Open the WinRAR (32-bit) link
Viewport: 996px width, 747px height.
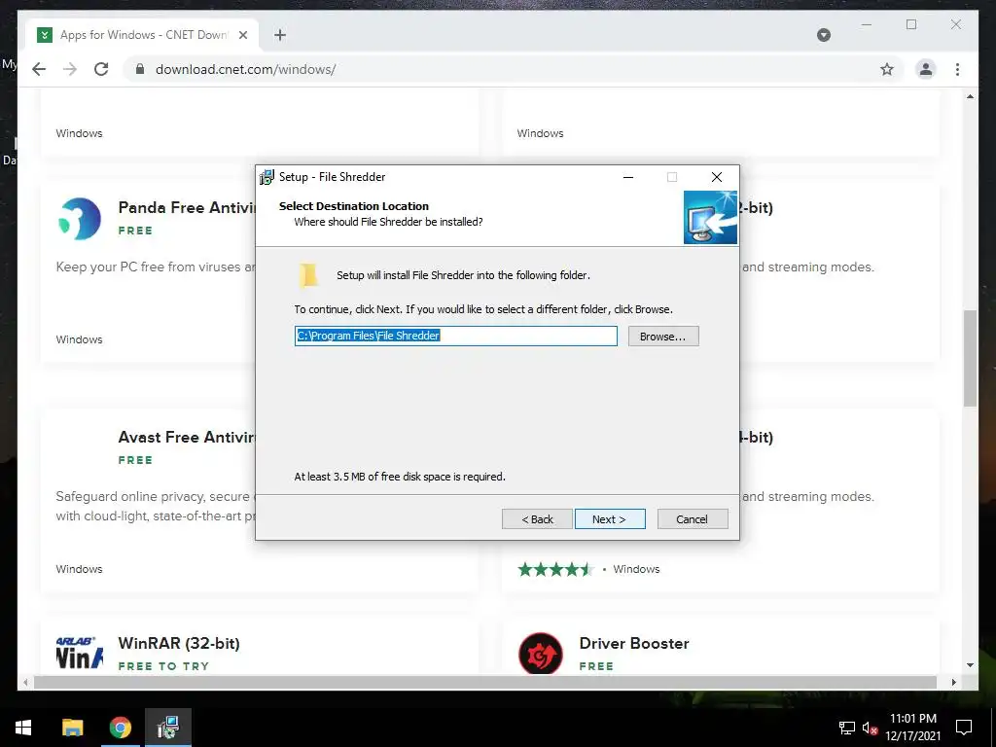pyautogui.click(x=179, y=644)
